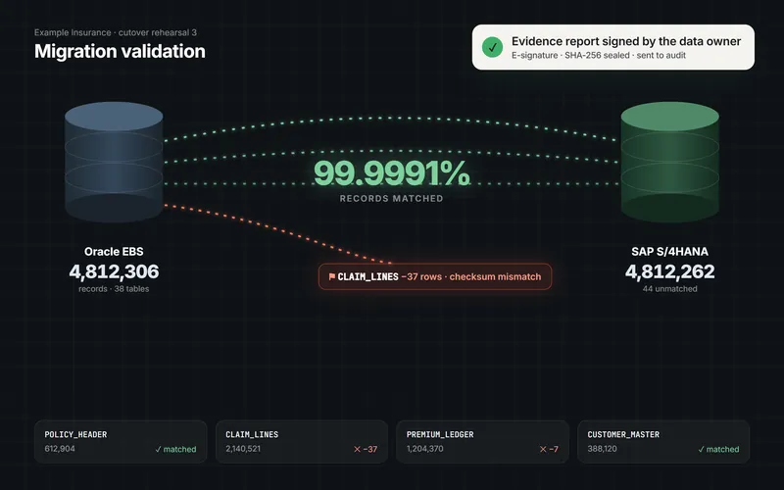Select the Oracle EBS database cylinder
This screenshot has height=490, width=784.
[114, 162]
